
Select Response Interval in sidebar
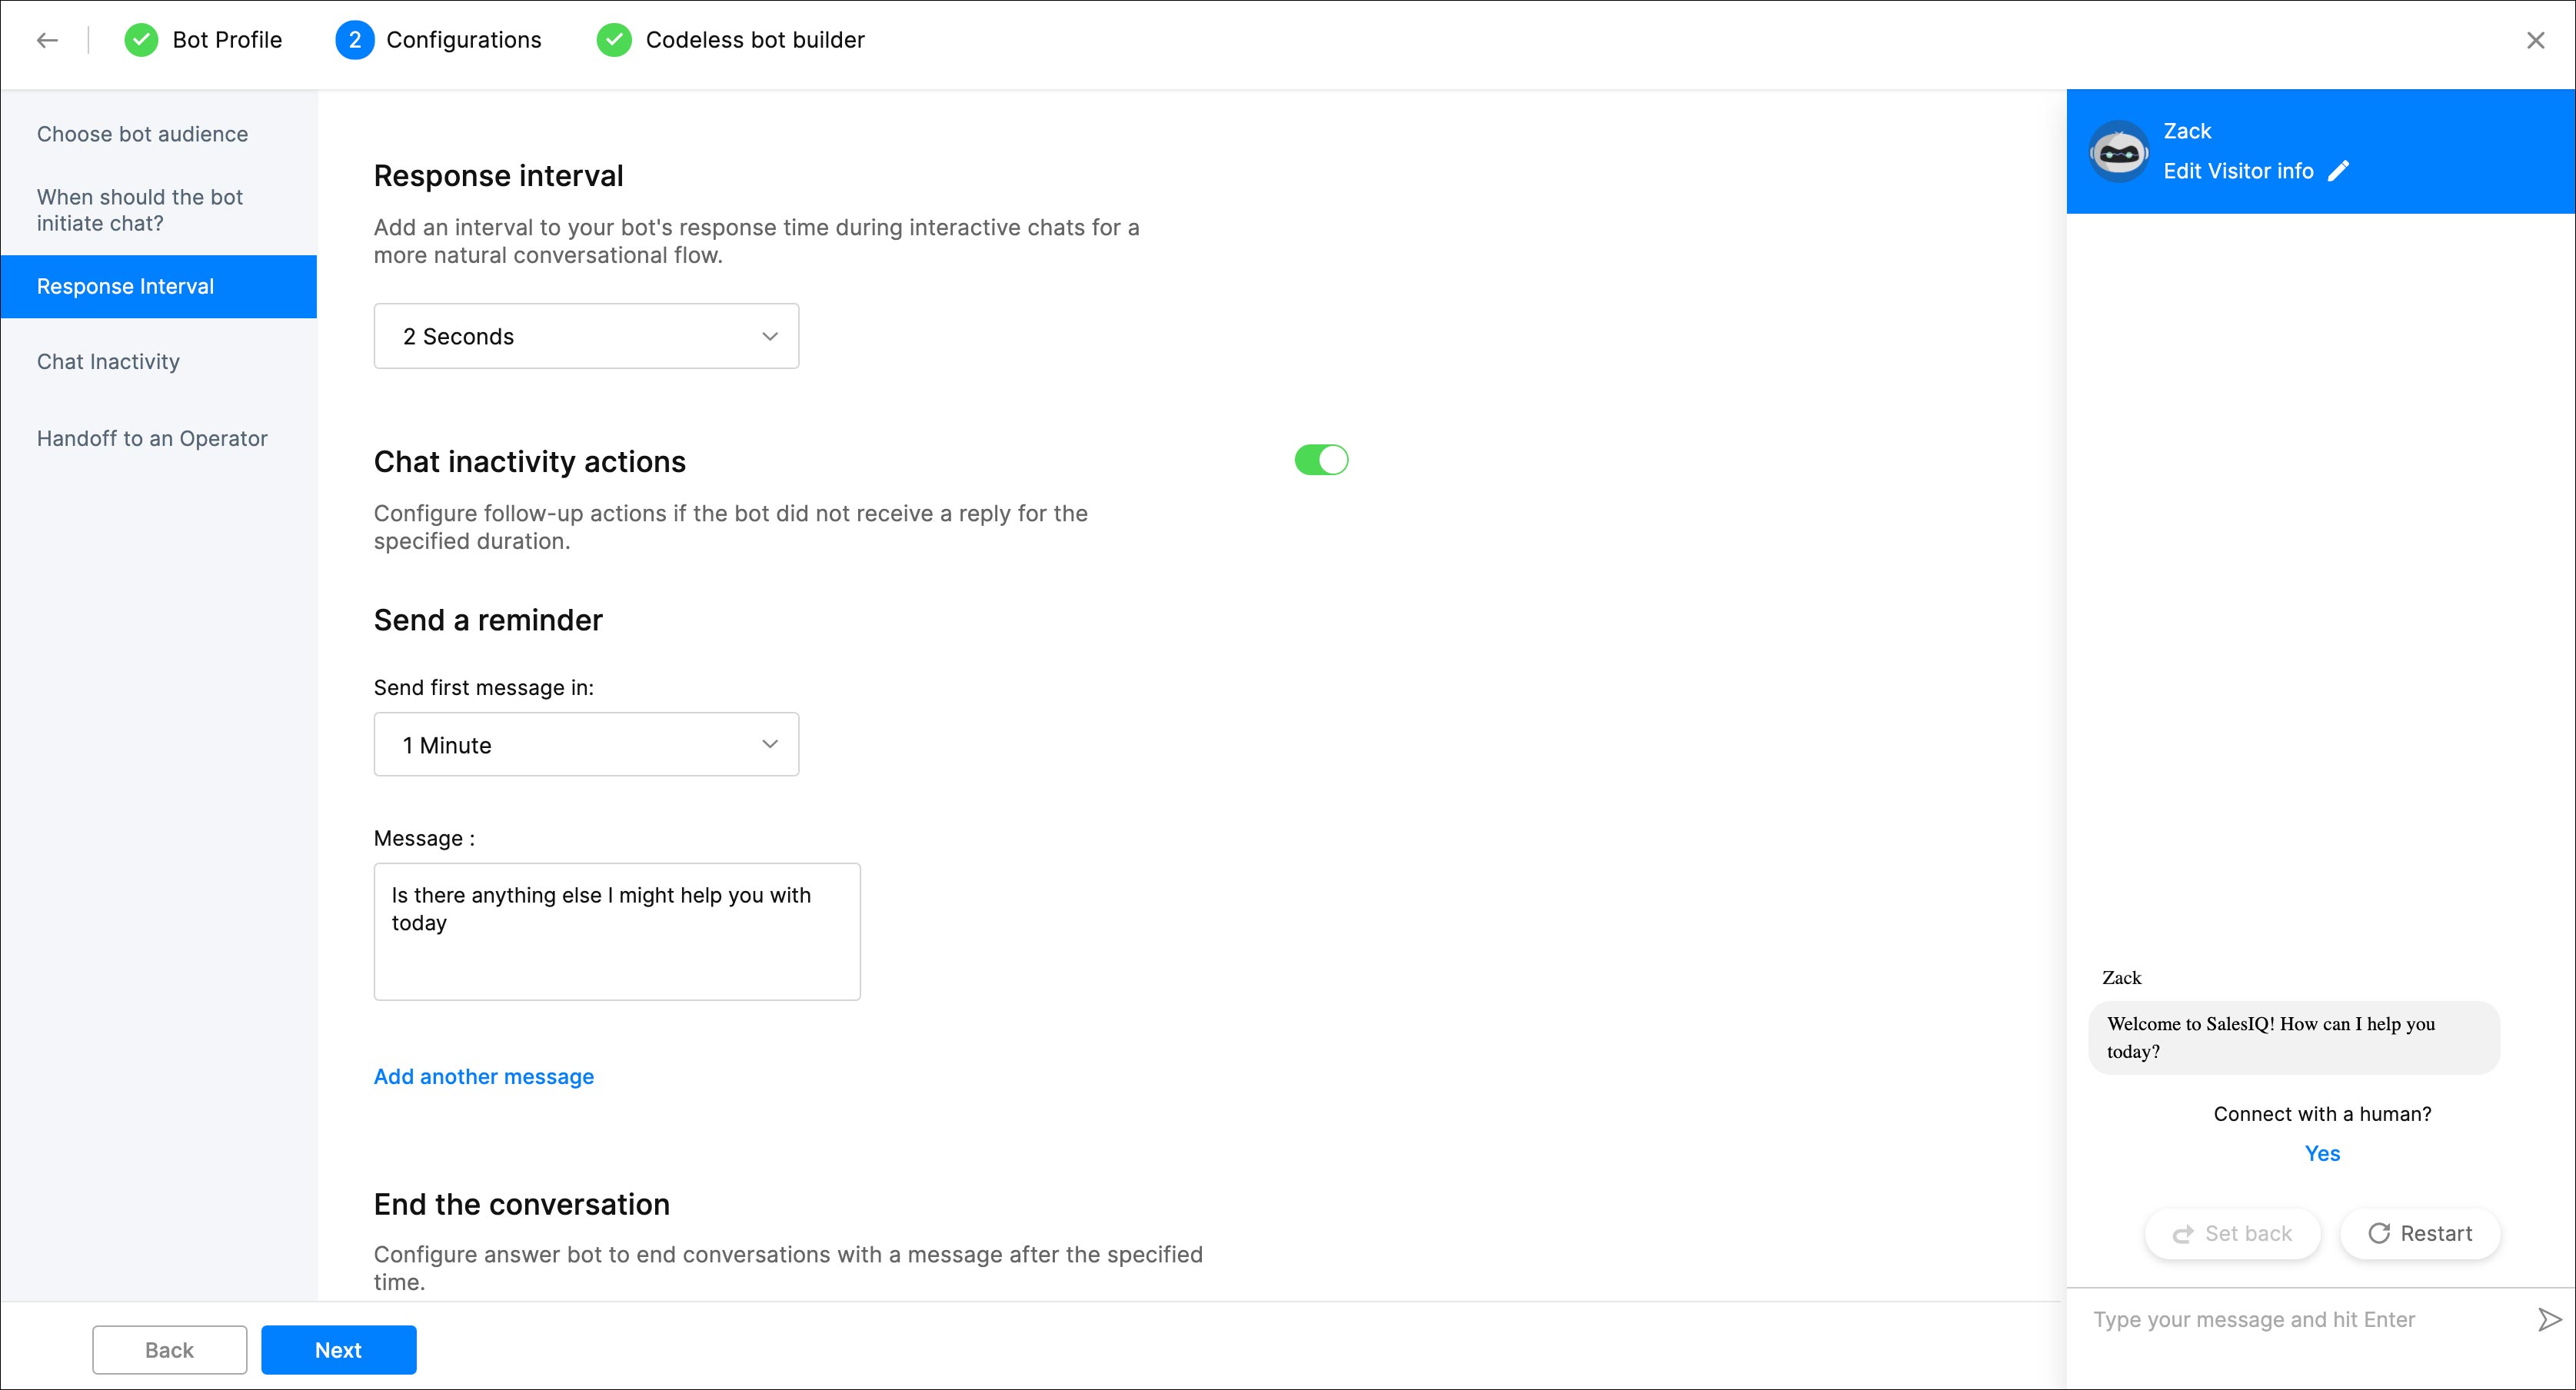coord(159,286)
